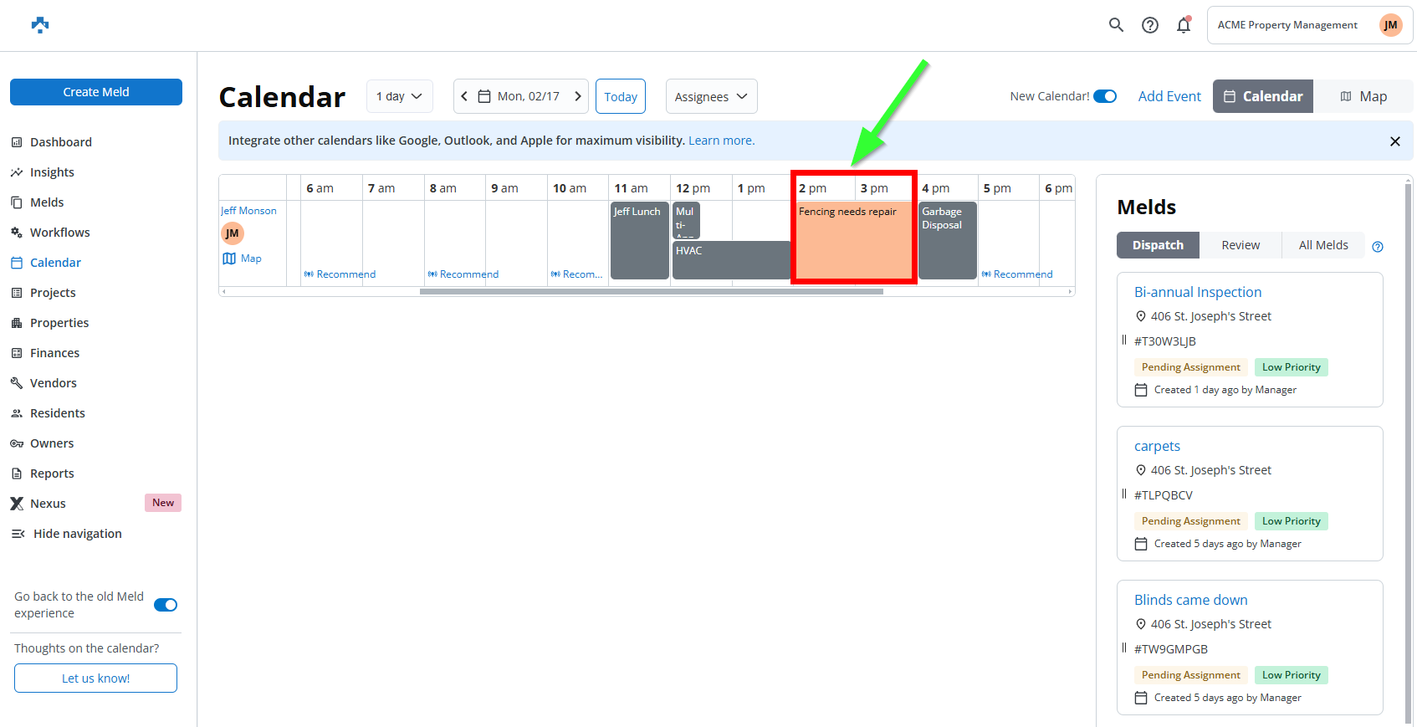Switch to the Review tab
This screenshot has width=1417, height=727.
[1240, 245]
